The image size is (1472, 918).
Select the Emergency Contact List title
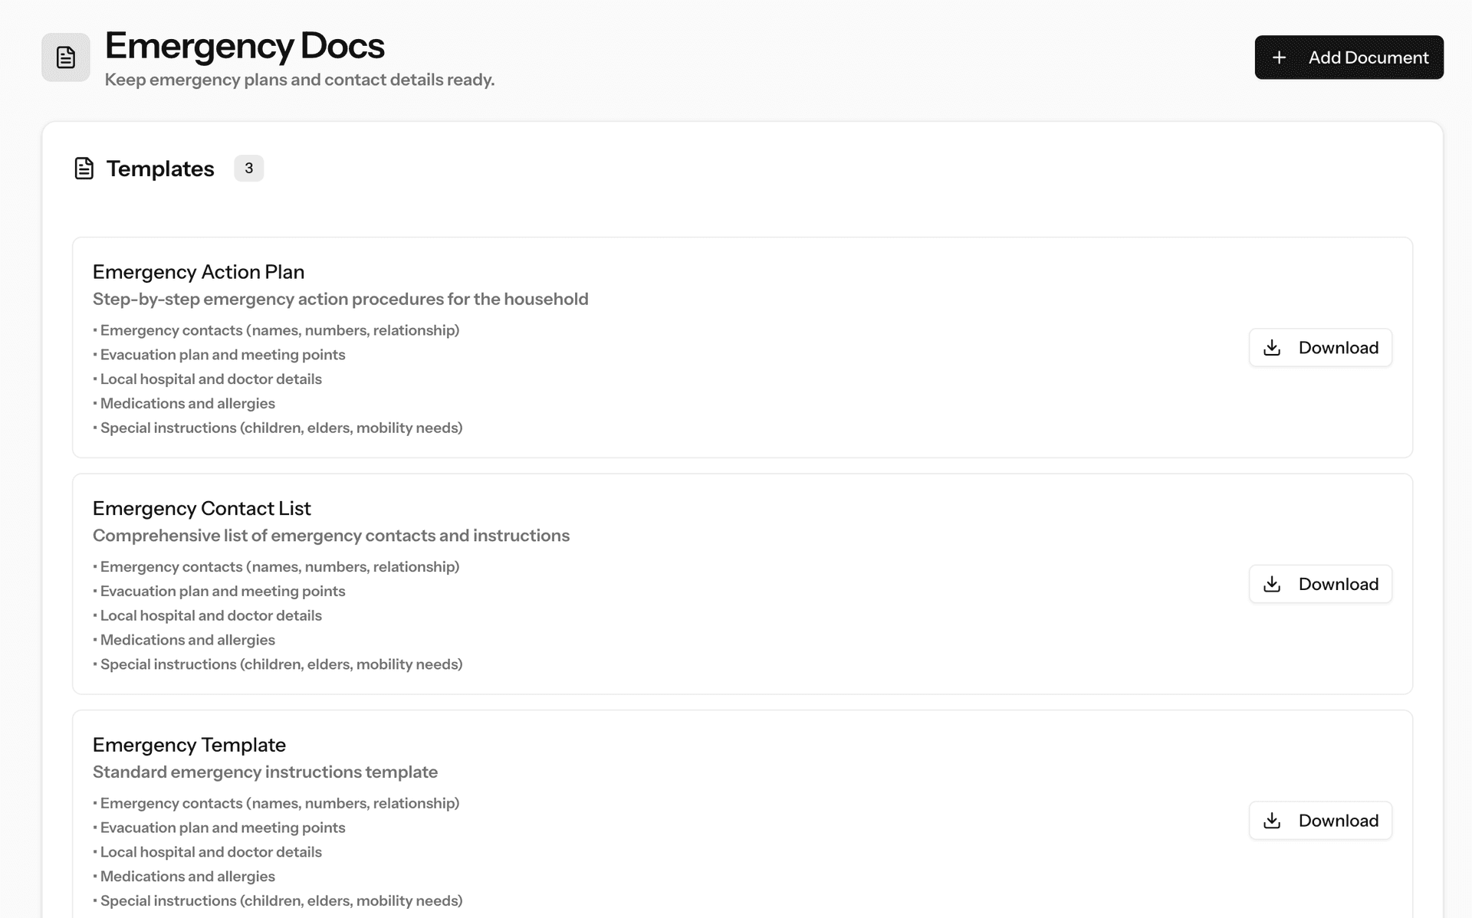pos(202,508)
